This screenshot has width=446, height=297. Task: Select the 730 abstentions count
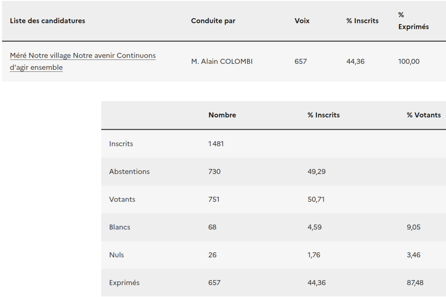coord(214,172)
